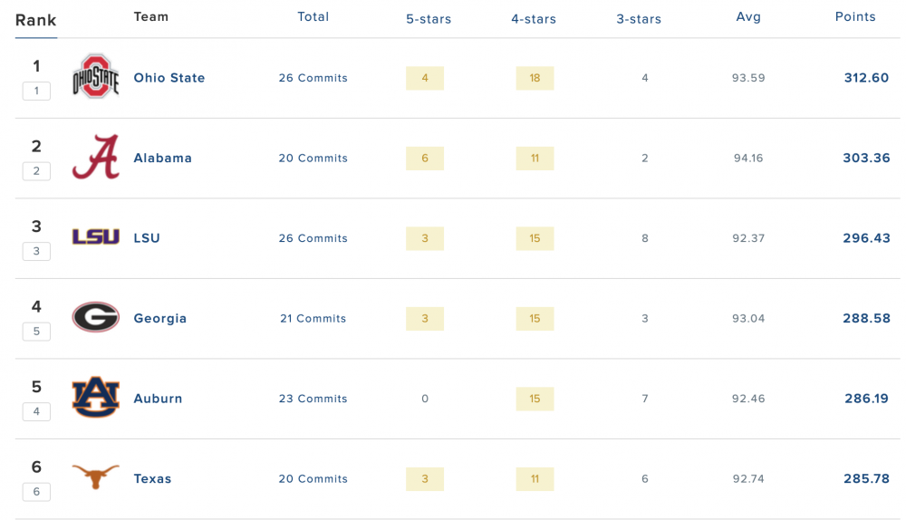Click Georgia's previous rank box
Screen dimensions: 906x520
tap(36, 332)
